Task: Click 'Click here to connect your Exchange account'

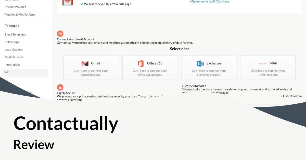Action: 209,73
